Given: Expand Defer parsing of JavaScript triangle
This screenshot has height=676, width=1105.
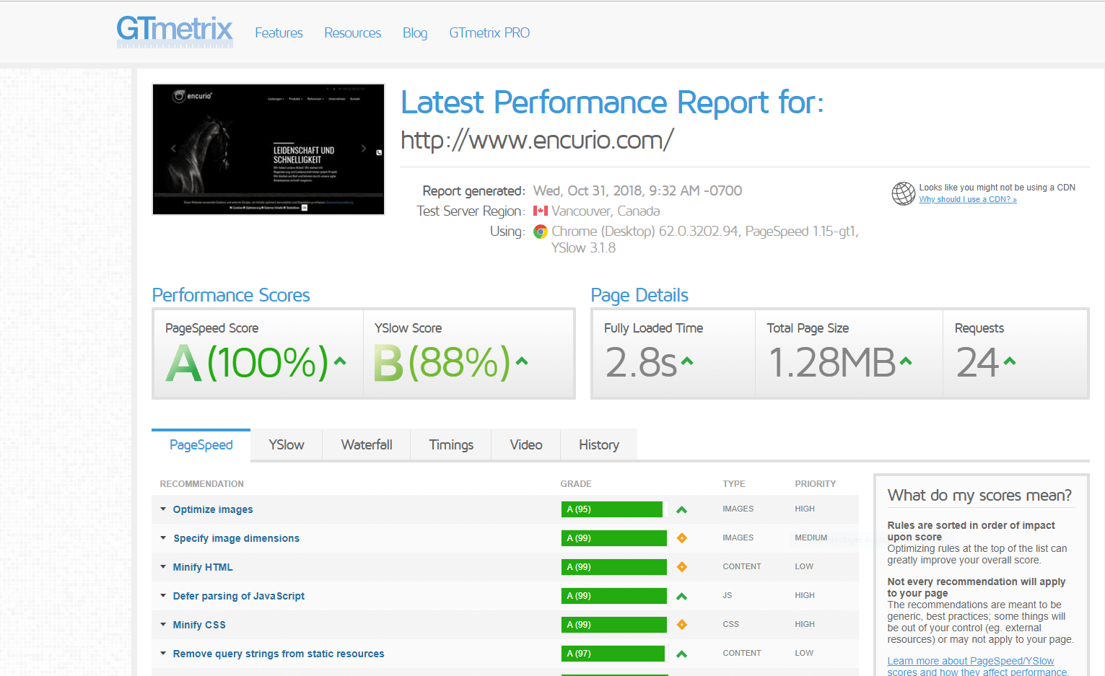Looking at the screenshot, I should [x=163, y=596].
